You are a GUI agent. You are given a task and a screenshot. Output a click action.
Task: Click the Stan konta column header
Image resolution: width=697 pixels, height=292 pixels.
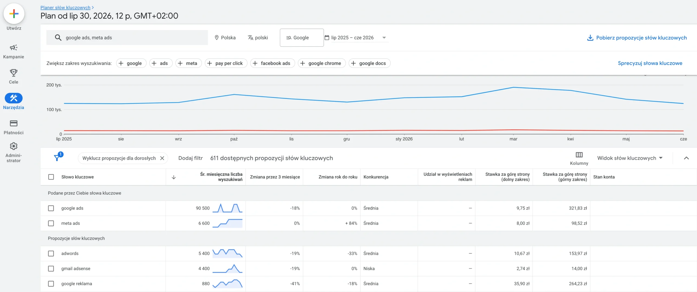(604, 177)
